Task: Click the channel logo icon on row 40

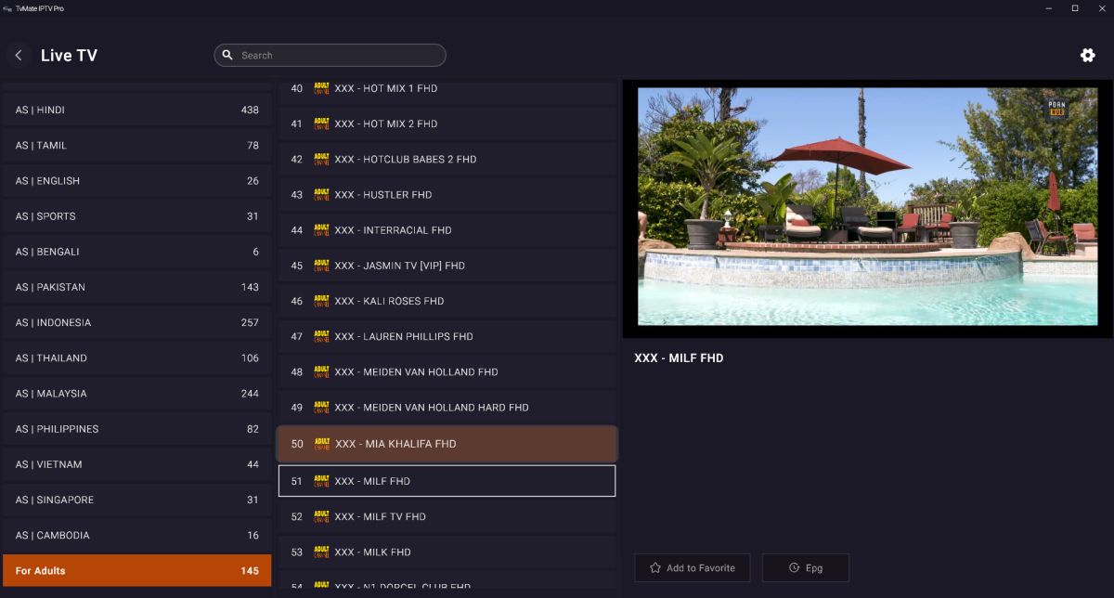Action: (x=322, y=88)
